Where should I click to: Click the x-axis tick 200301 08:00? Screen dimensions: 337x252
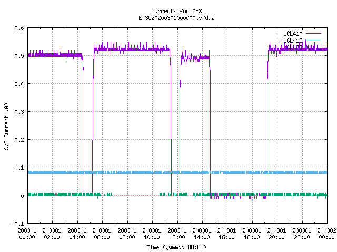(127, 234)
